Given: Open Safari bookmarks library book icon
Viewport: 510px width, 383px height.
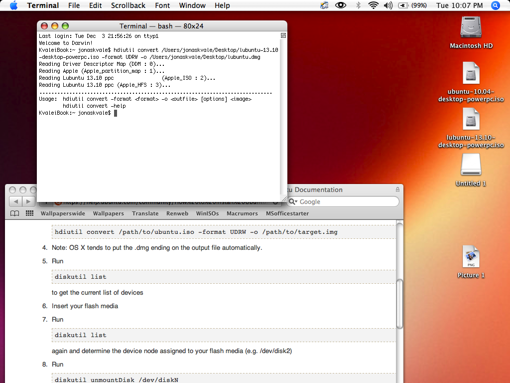Looking at the screenshot, I should point(14,213).
